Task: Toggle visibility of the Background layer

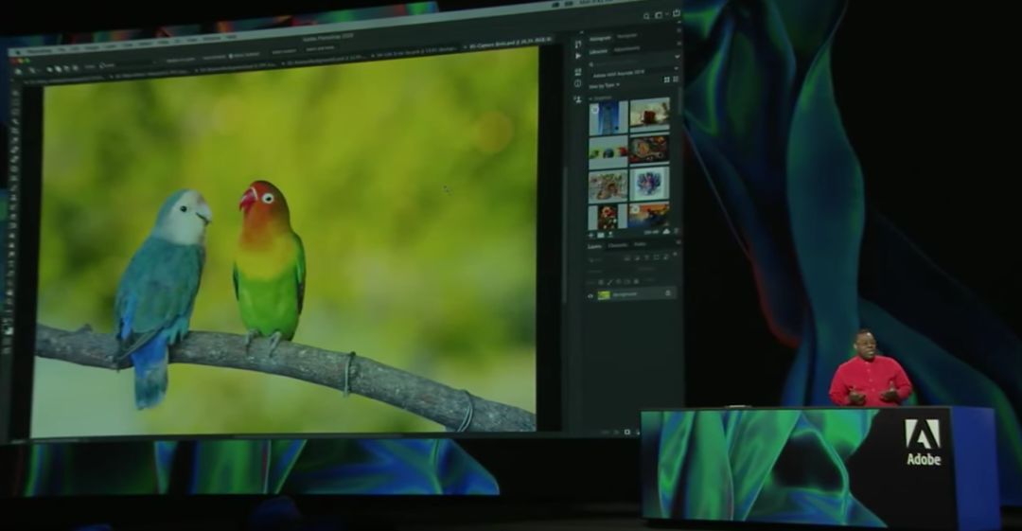Action: click(590, 295)
